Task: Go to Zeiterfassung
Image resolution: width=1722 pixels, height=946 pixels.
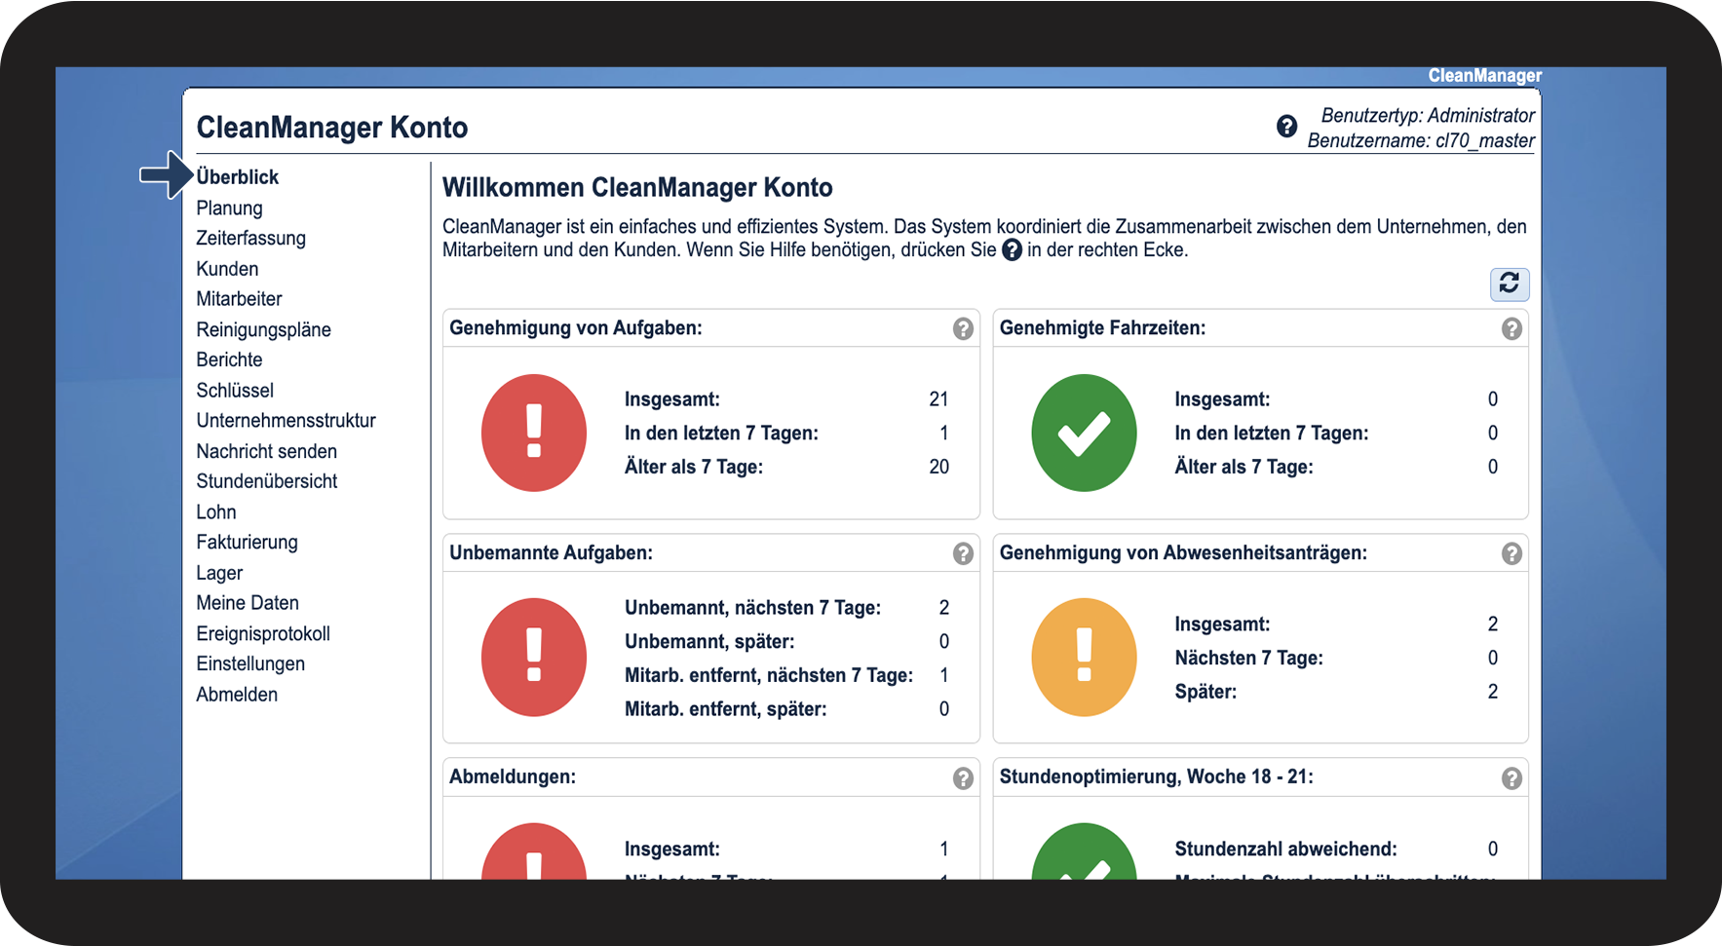Action: tap(250, 238)
